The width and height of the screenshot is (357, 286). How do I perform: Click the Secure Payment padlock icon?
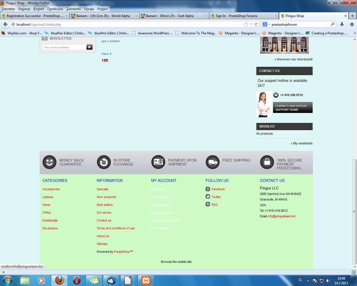(267, 162)
